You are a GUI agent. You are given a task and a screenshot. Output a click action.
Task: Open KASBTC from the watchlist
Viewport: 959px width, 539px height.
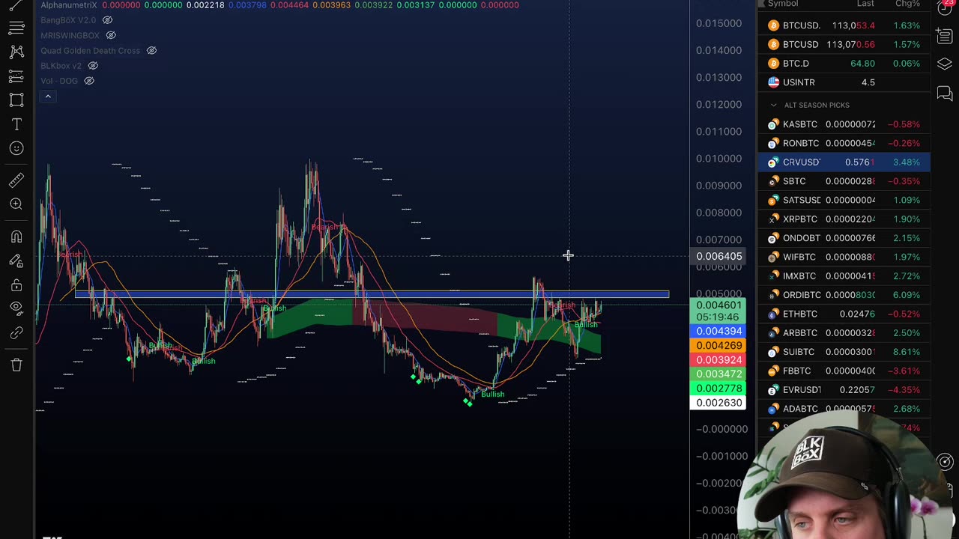(x=844, y=124)
